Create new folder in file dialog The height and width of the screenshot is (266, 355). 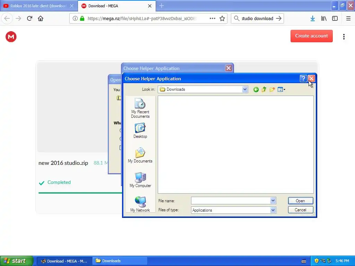pyautogui.click(x=272, y=90)
